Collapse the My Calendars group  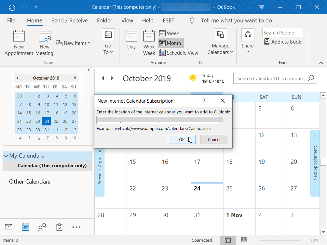(6, 156)
